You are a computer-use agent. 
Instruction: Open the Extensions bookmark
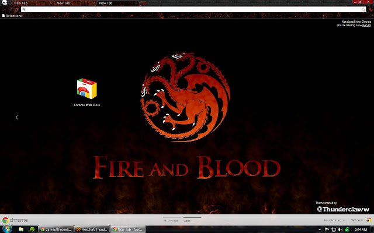click(x=12, y=16)
